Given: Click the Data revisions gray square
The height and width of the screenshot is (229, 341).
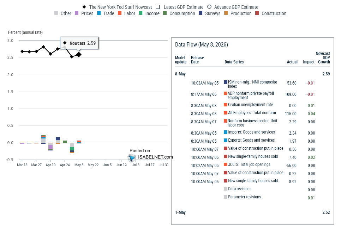Looking at the screenshot, I should click(226, 189).
